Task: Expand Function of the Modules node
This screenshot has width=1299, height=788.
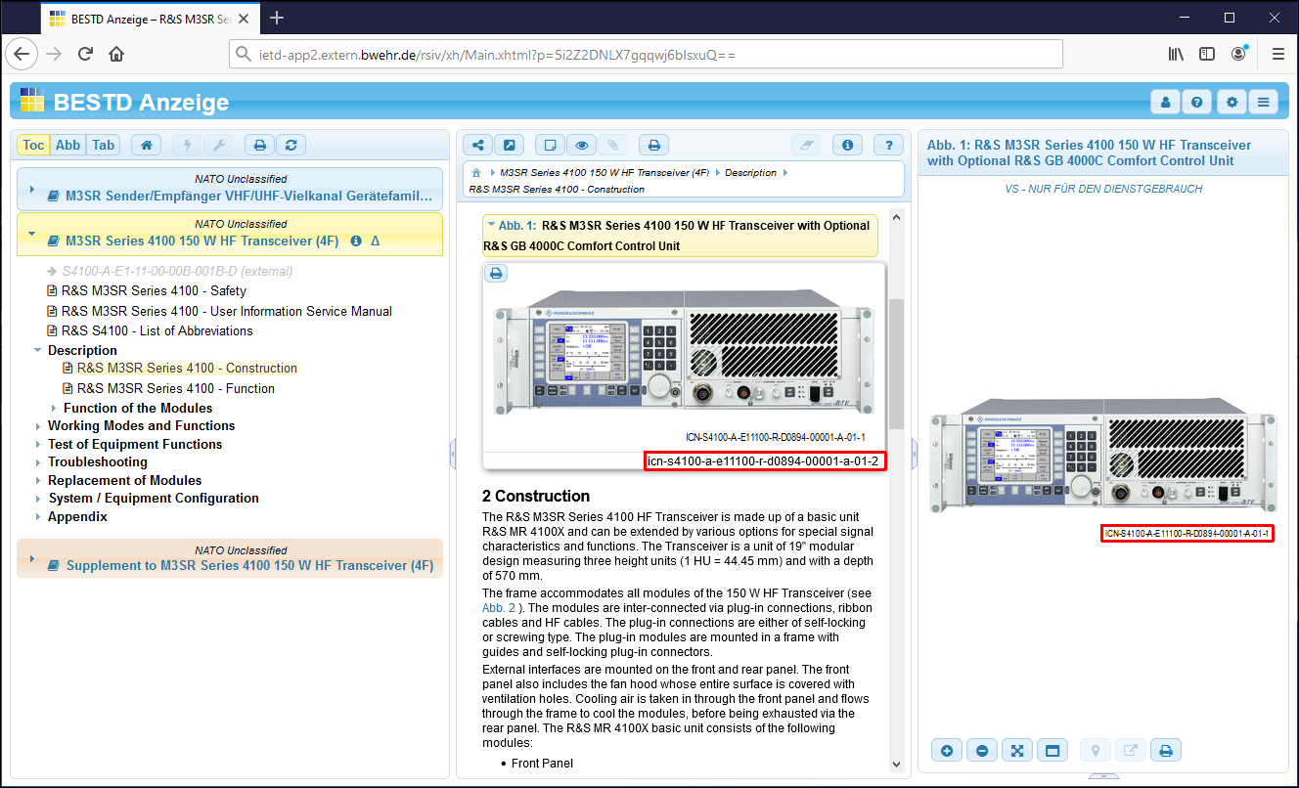Action: [x=54, y=408]
